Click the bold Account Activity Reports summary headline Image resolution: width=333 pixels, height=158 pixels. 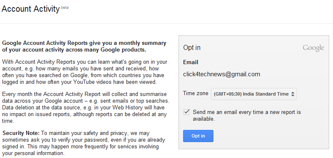point(84,47)
